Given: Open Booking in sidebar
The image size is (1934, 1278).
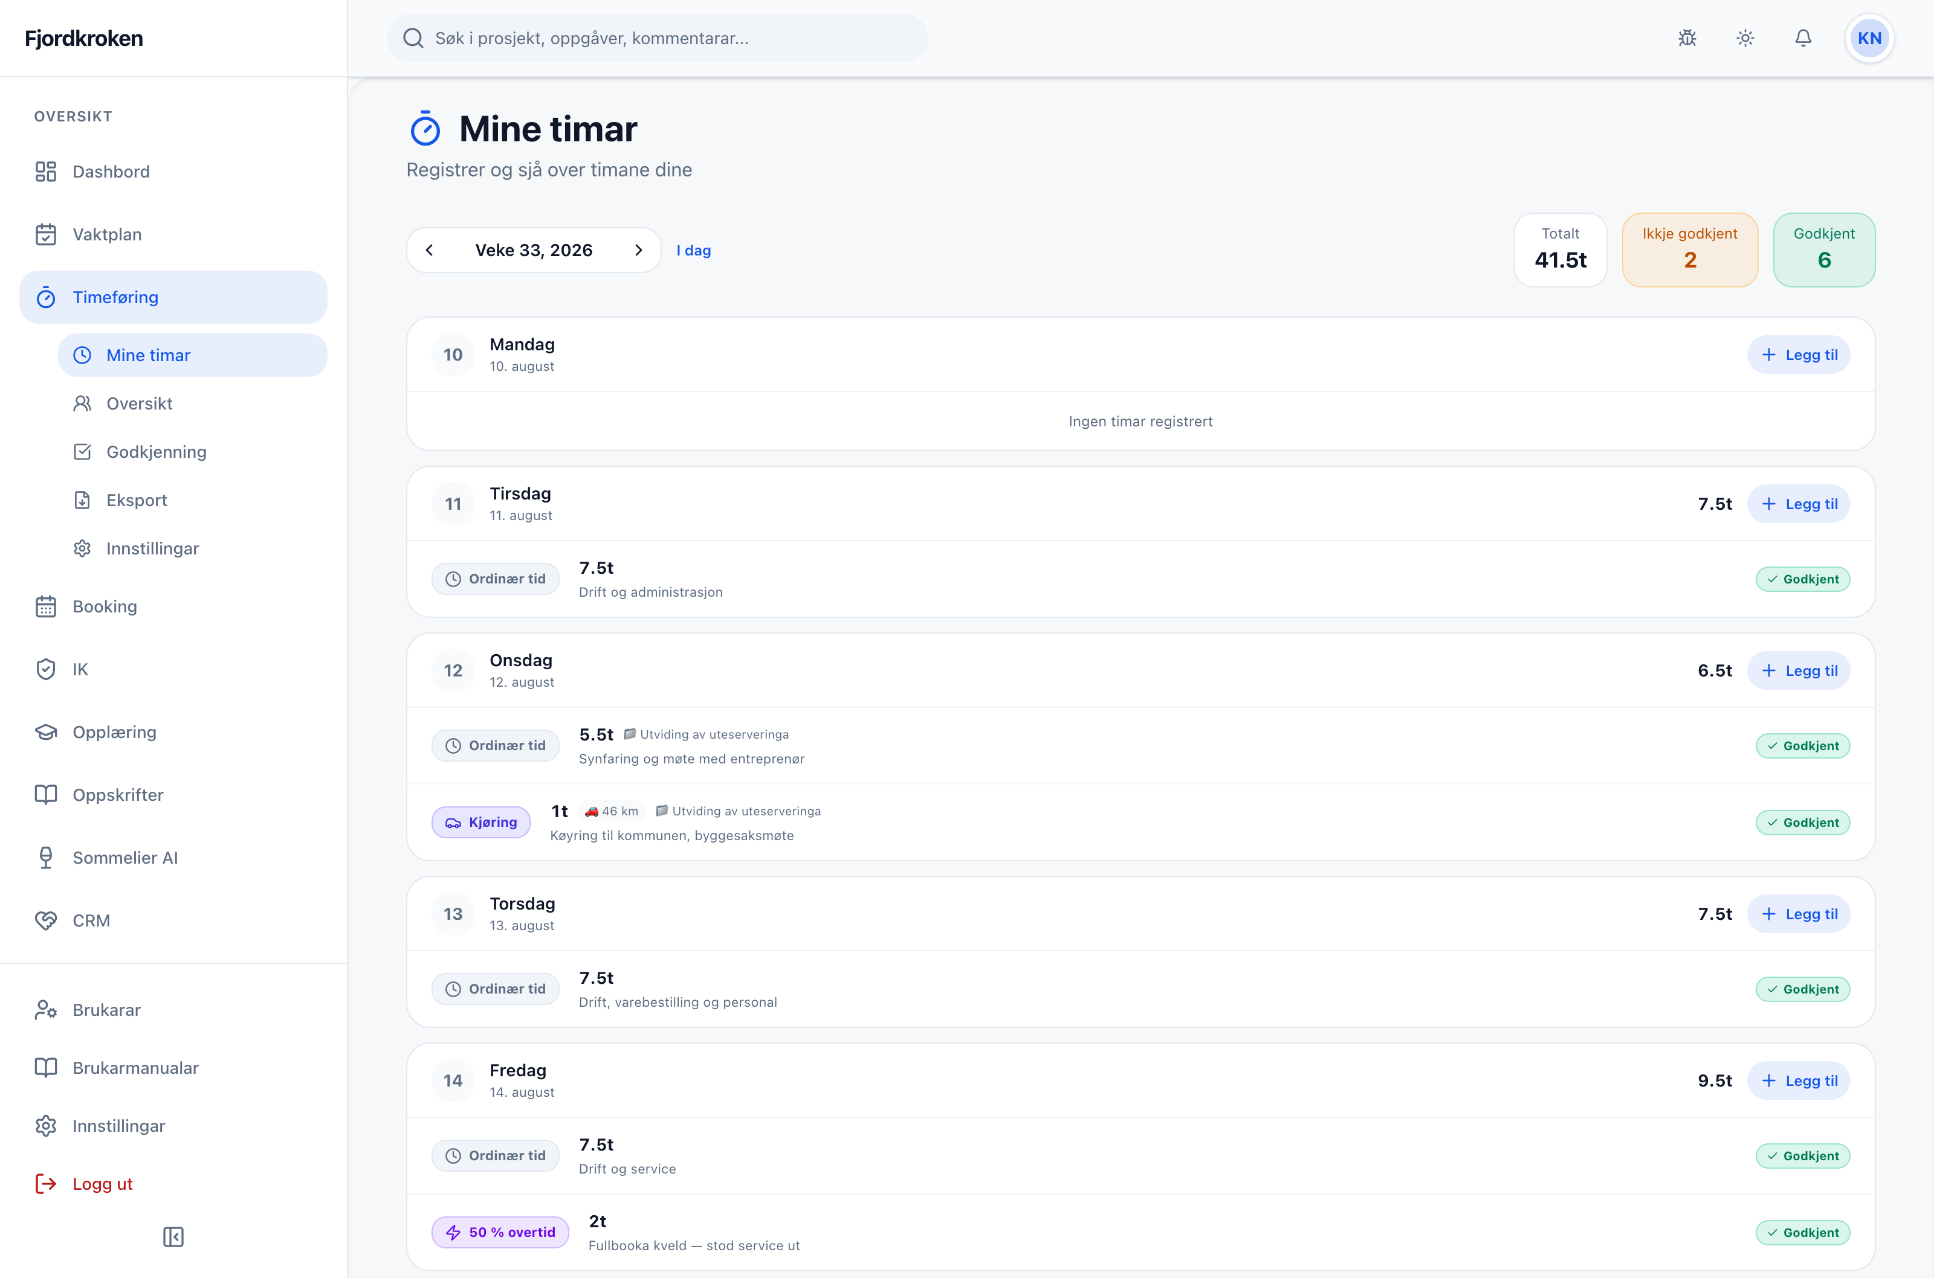Looking at the screenshot, I should coord(173,606).
